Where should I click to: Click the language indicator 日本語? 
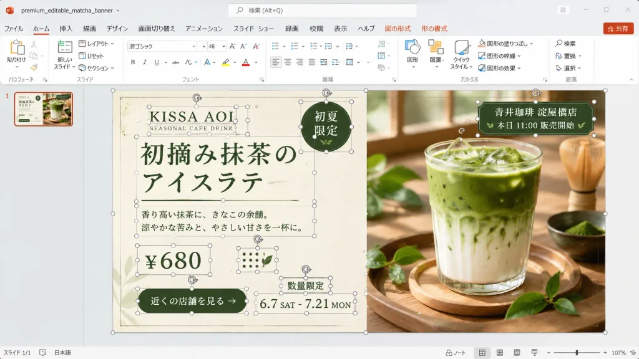62,353
